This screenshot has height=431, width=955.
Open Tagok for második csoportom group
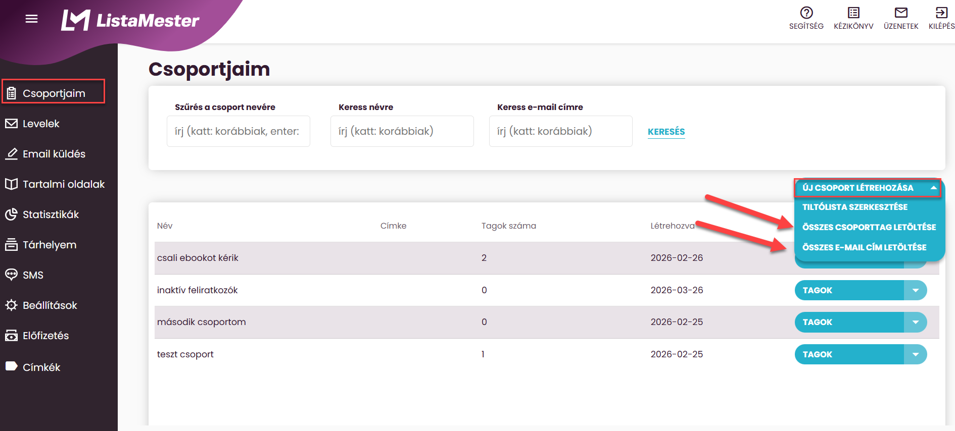(x=849, y=322)
